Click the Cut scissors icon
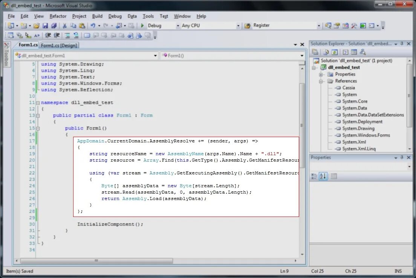The width and height of the screenshot is (416, 278). (x=64, y=26)
